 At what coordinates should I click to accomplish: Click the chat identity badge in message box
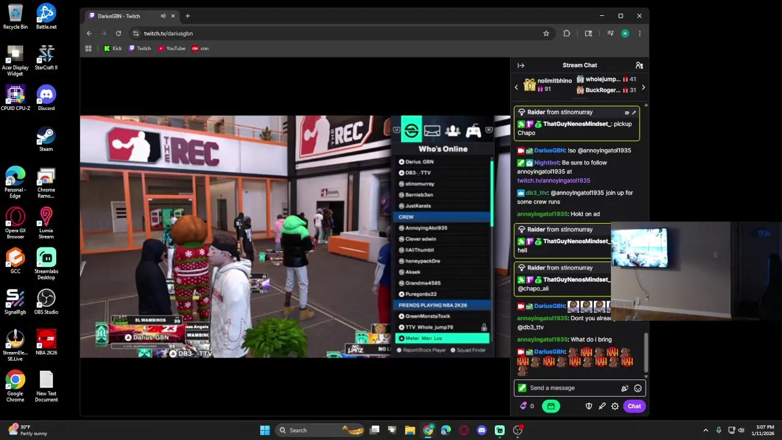point(522,388)
